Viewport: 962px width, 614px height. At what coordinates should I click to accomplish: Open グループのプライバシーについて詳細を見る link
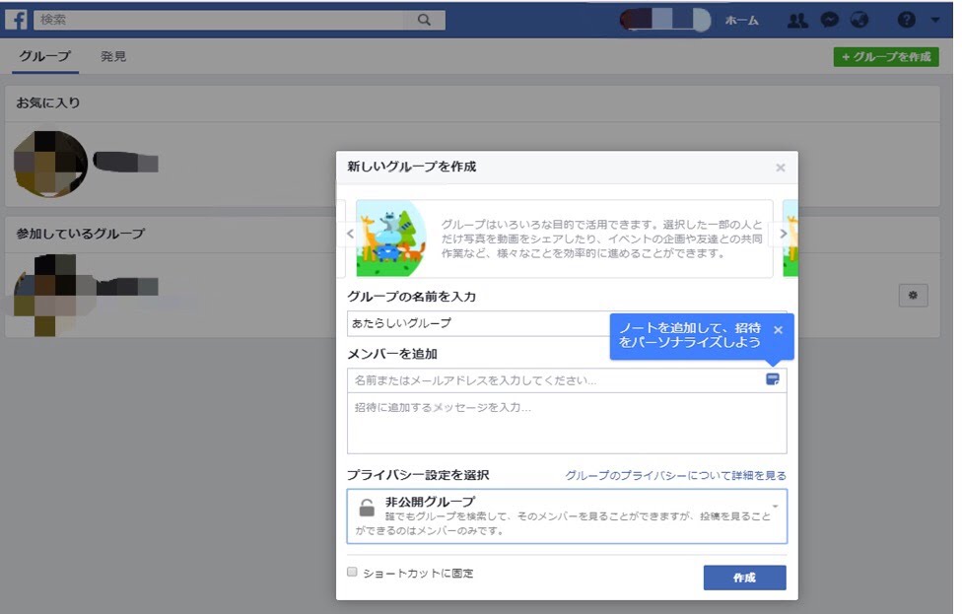click(x=675, y=475)
